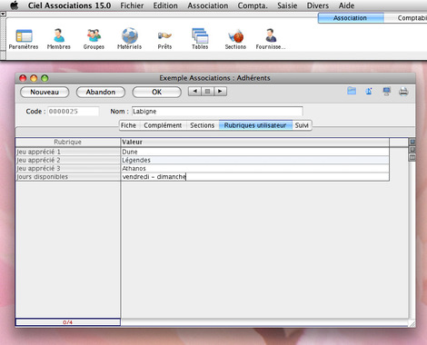
Task: Click the printer icon in Adhérents window
Action: click(403, 91)
